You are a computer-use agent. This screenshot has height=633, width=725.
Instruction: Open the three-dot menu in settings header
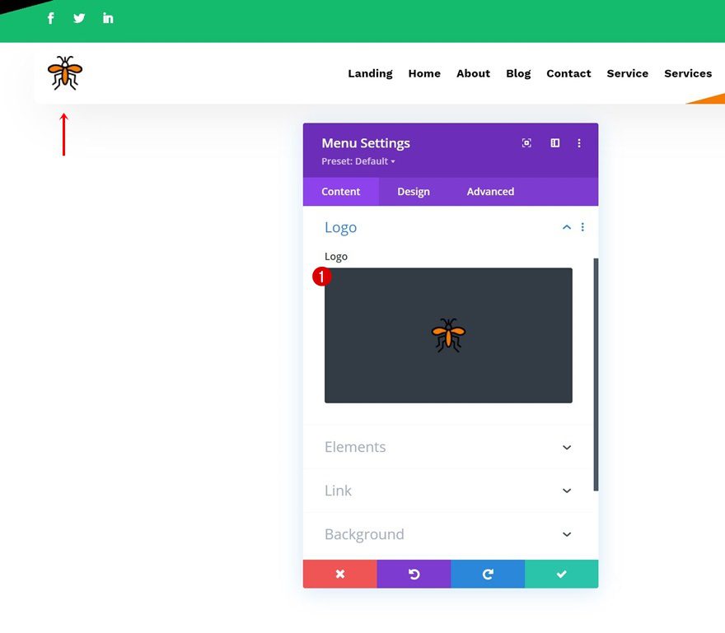579,143
